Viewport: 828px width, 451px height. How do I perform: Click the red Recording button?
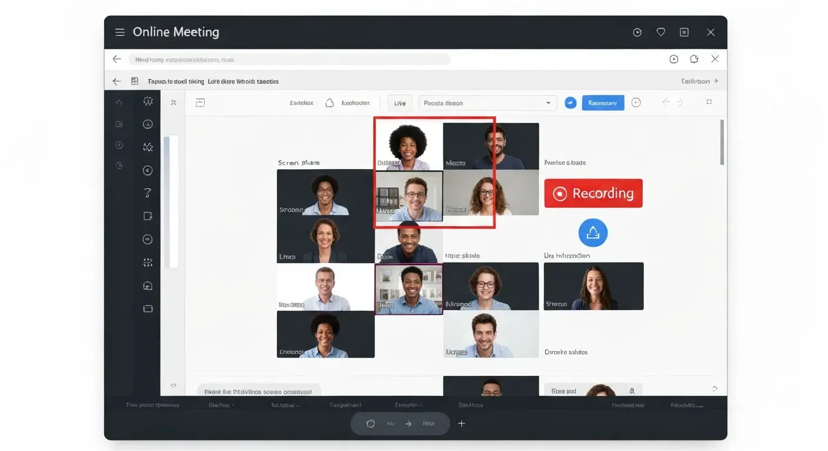click(593, 193)
